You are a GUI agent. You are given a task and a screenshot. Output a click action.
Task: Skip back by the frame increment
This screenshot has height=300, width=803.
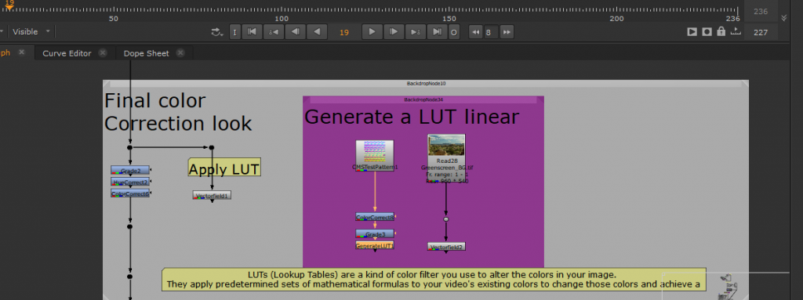476,32
